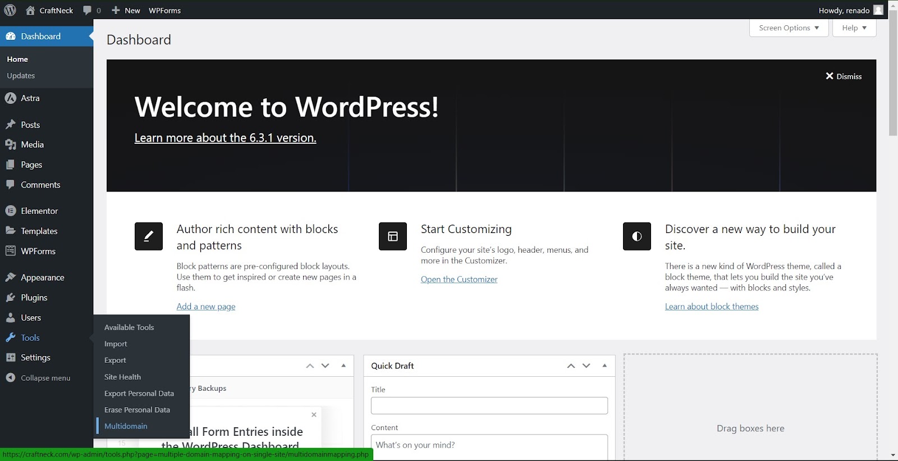Click the Settings sliders icon
The width and height of the screenshot is (898, 461).
[11, 358]
